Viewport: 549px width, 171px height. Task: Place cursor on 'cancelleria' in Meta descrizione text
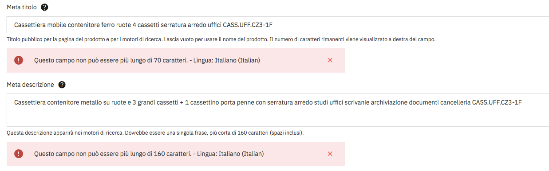pyautogui.click(x=454, y=102)
